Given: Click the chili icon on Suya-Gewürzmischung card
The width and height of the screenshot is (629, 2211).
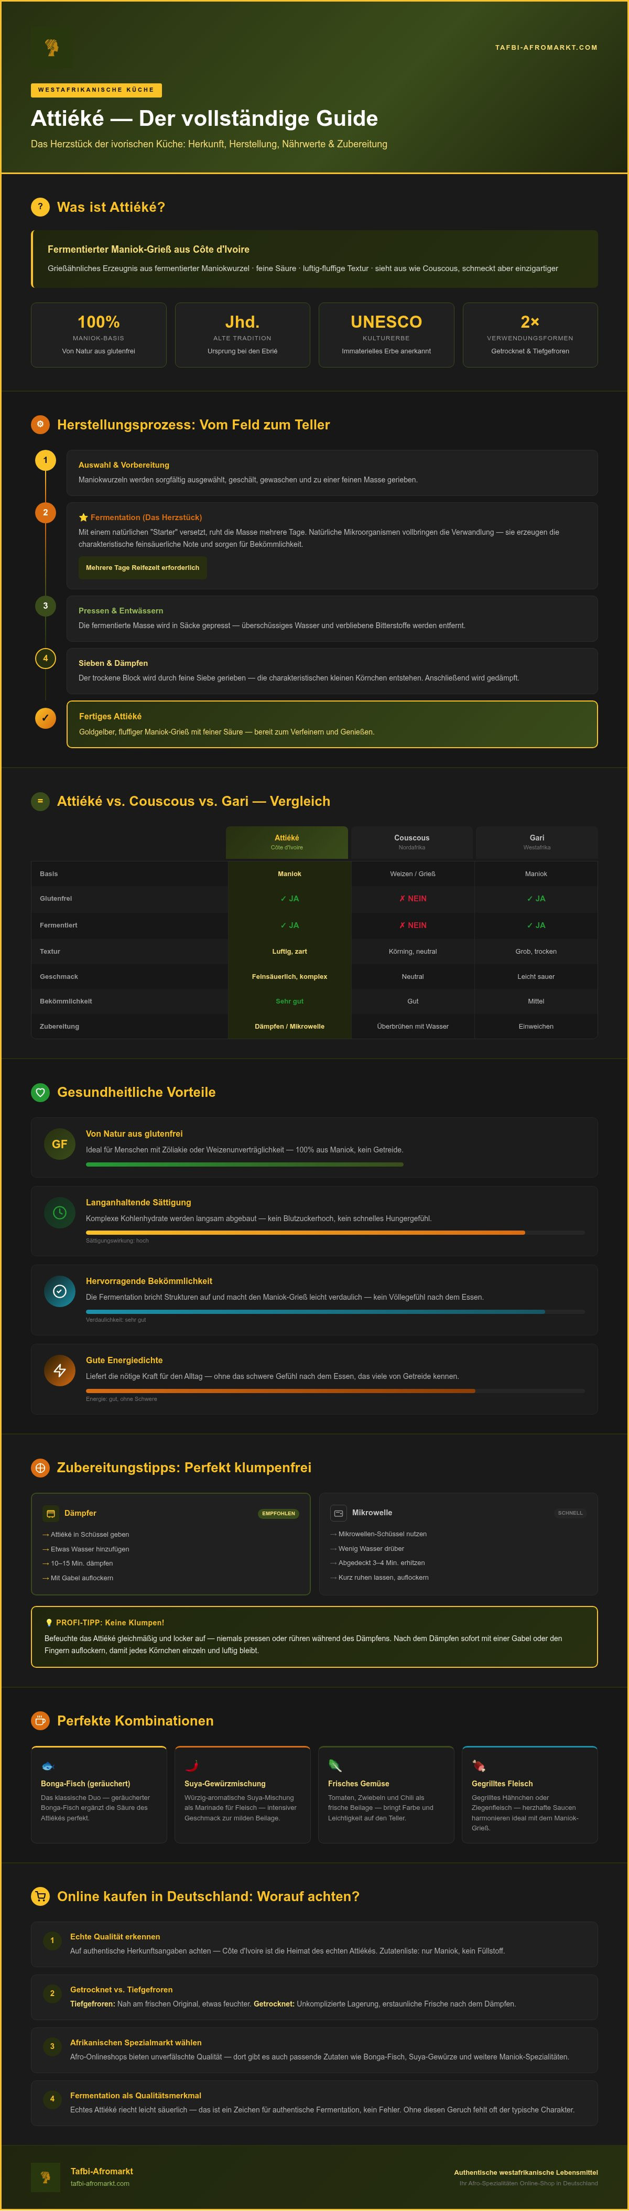Looking at the screenshot, I should (191, 1766).
